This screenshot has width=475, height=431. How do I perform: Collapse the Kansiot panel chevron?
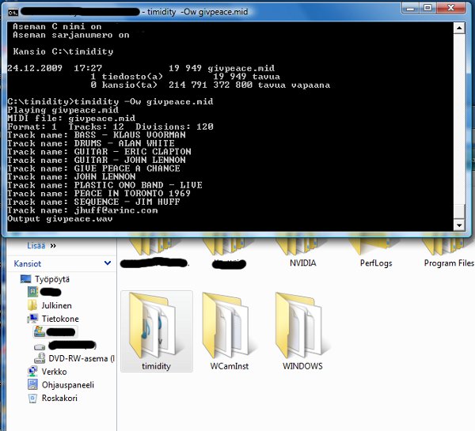(x=107, y=263)
